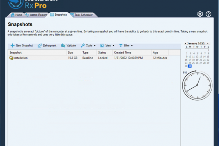Click the Baseline type cell
This screenshot has height=146, width=219.
(88, 58)
